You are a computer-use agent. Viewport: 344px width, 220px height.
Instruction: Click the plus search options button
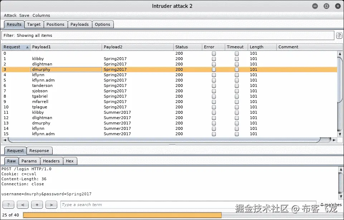click(x=37, y=205)
